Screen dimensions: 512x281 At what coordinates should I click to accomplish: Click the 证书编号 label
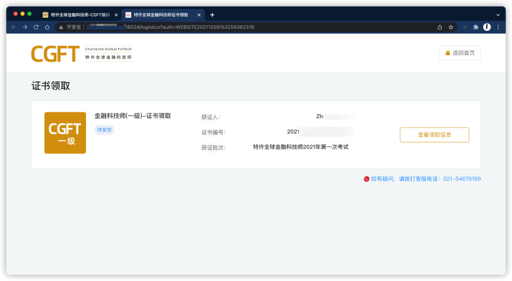(213, 132)
